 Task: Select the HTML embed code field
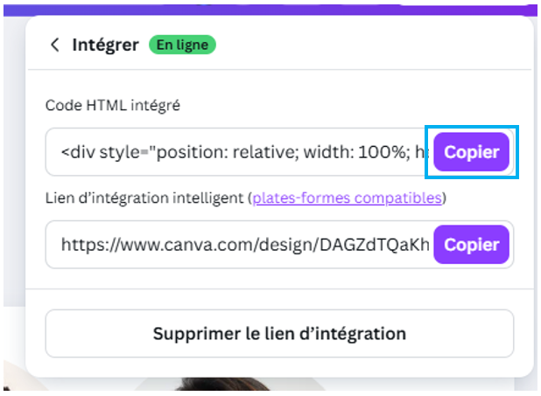(241, 152)
